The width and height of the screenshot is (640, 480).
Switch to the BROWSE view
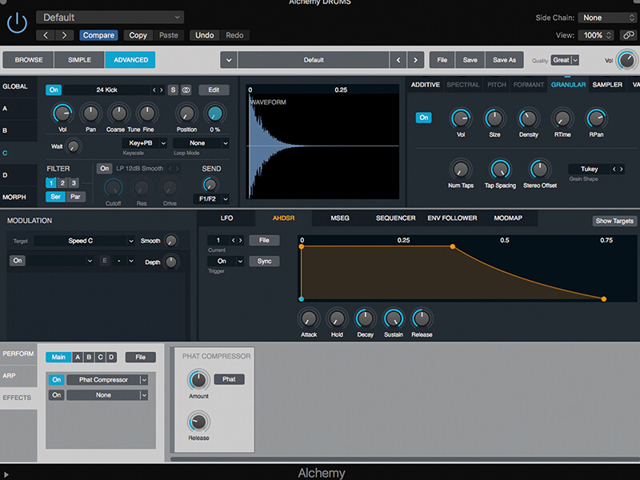[29, 60]
